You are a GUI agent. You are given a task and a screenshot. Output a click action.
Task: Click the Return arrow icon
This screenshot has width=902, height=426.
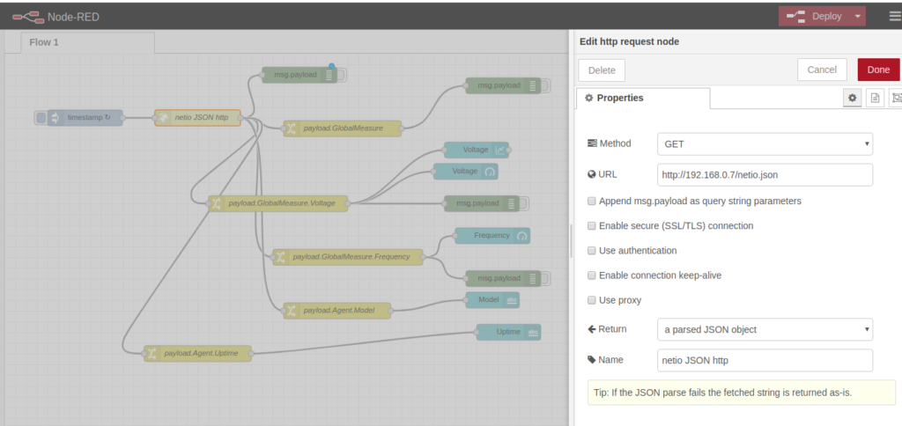pos(591,329)
